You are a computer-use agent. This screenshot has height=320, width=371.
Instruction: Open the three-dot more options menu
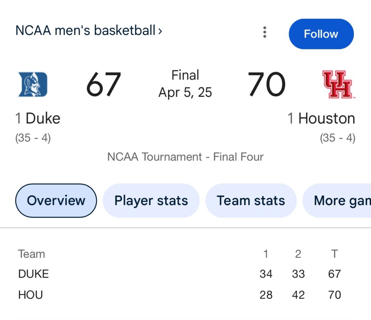click(x=265, y=32)
